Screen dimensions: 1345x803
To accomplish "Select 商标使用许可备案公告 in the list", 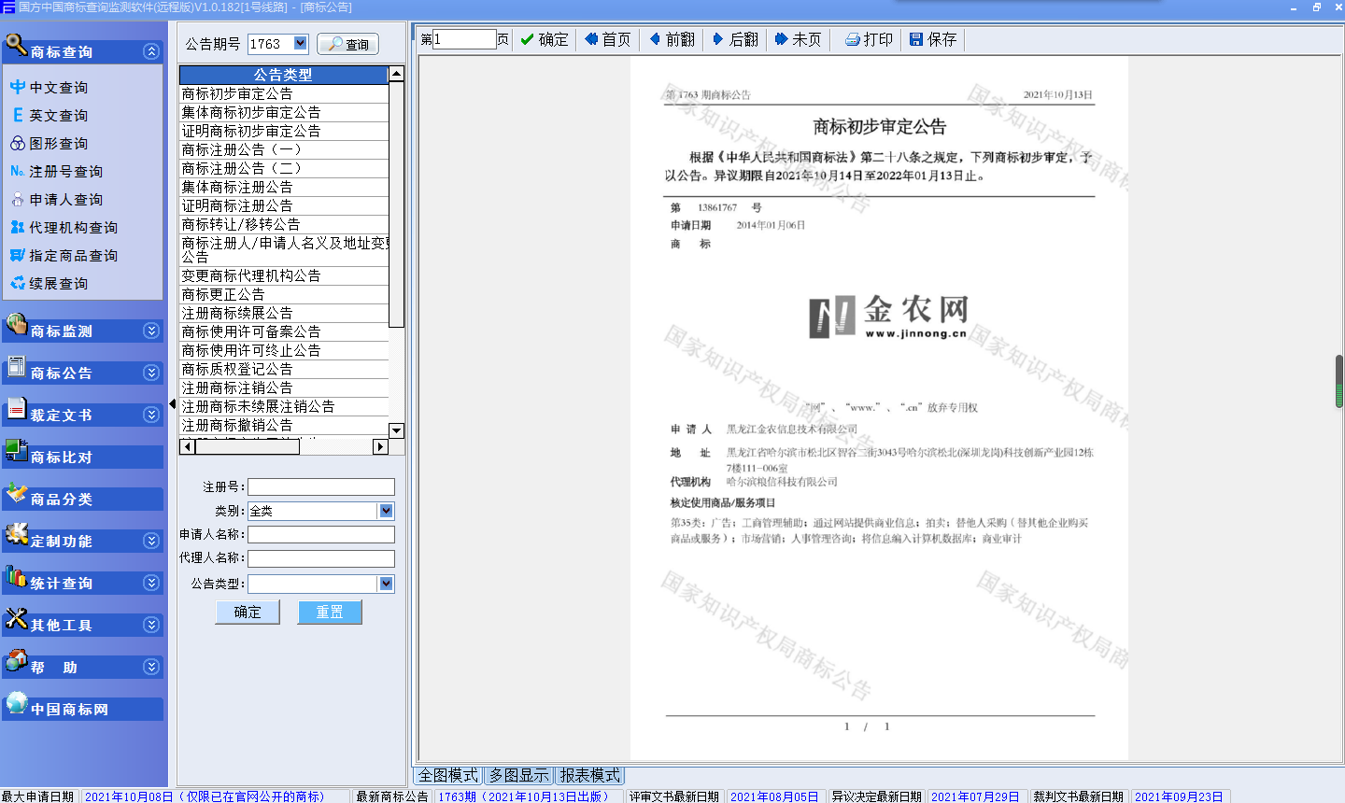I will [x=284, y=331].
